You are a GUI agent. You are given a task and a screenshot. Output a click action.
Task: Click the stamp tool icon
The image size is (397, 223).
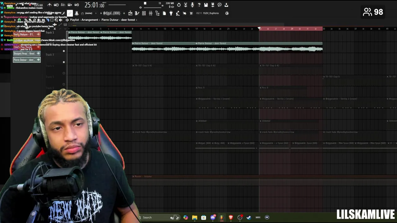tap(77, 13)
